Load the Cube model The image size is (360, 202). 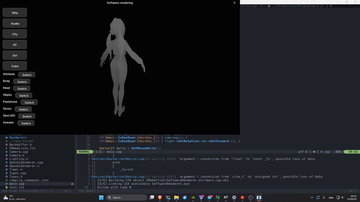(15, 66)
